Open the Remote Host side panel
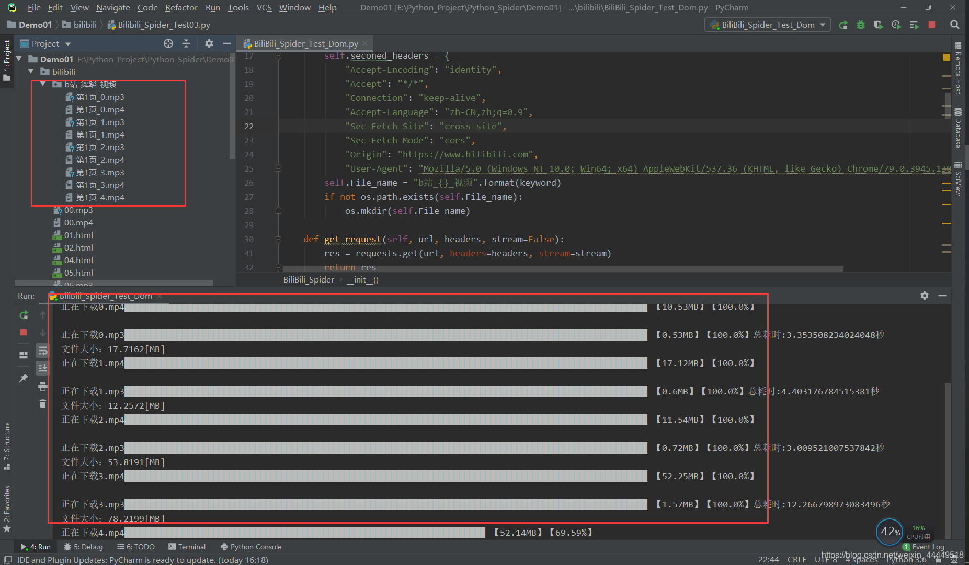This screenshot has height=565, width=969. (x=958, y=69)
